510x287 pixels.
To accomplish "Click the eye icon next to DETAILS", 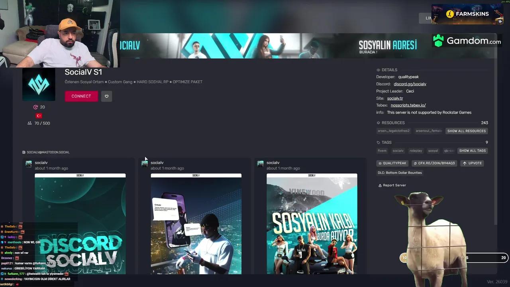I will 379,70.
